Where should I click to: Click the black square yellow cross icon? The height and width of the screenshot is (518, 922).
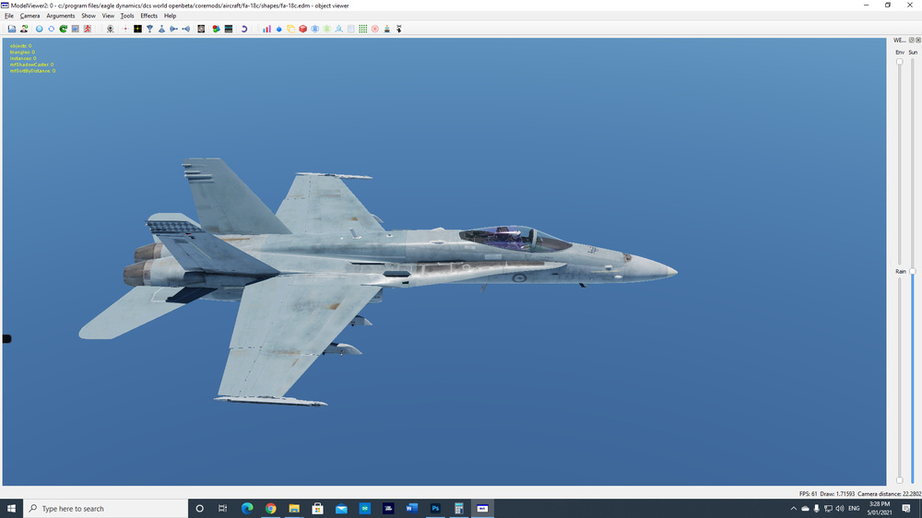137,29
